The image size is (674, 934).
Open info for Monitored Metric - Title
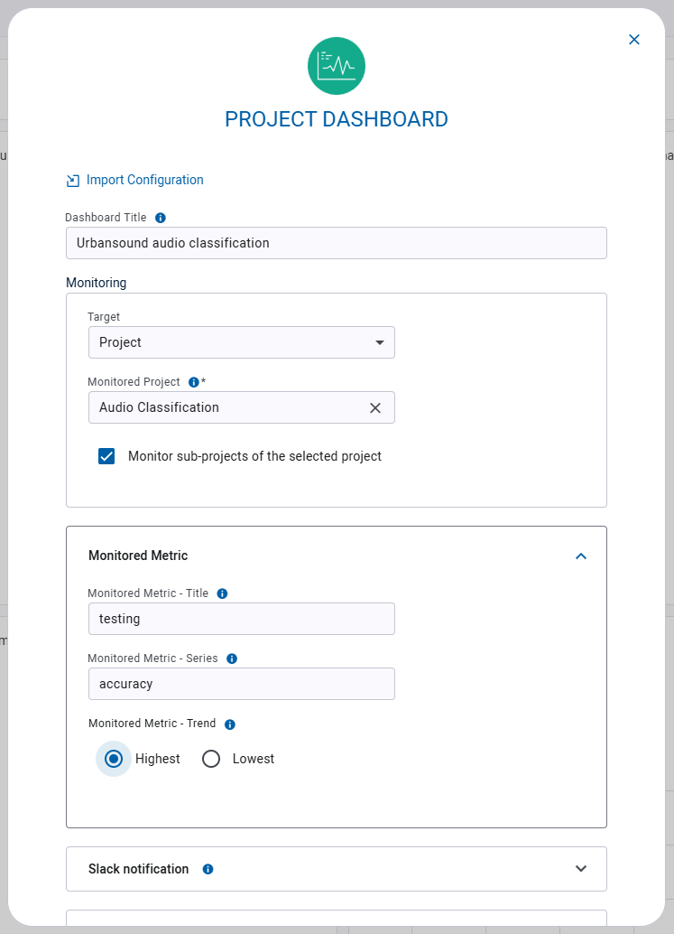[x=222, y=593]
